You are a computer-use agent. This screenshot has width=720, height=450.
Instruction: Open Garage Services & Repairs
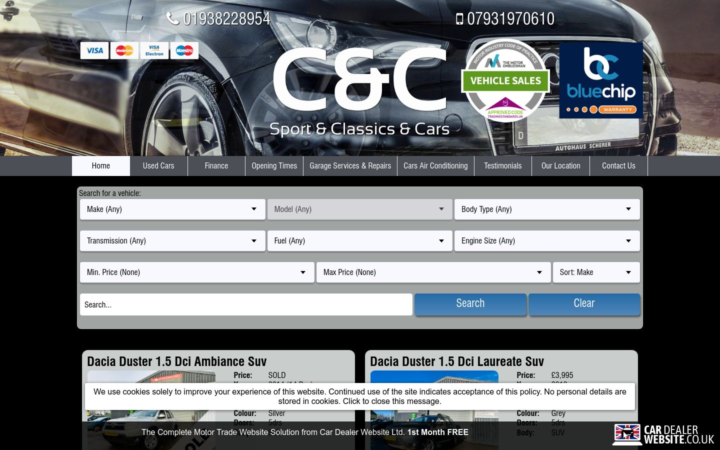tap(350, 166)
